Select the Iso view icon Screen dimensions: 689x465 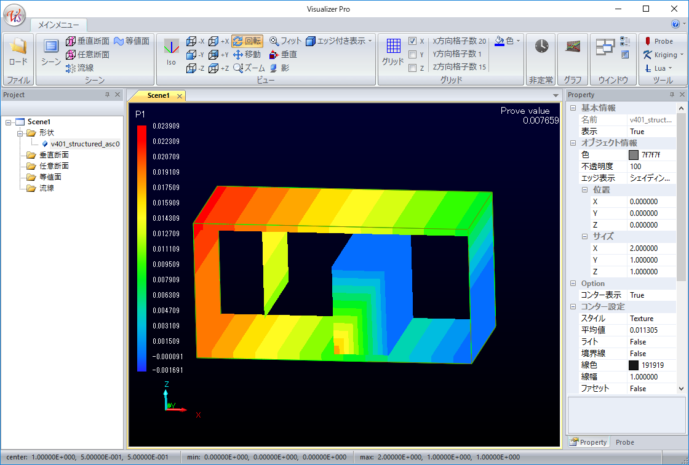tap(171, 51)
